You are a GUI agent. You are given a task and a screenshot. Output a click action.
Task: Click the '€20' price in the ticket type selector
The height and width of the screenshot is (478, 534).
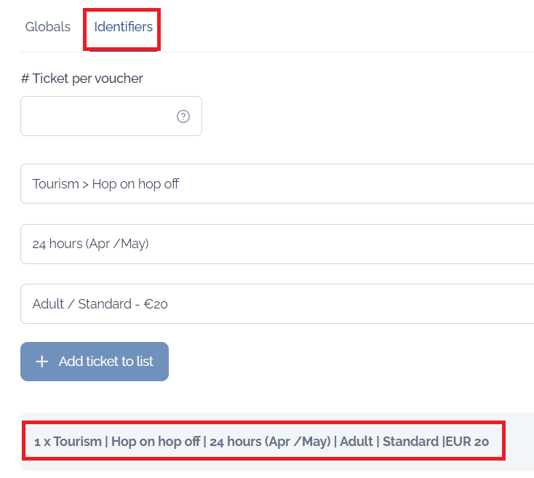[x=156, y=304]
